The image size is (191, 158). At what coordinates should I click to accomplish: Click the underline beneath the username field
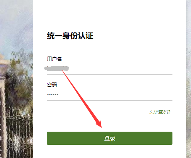[109, 74]
